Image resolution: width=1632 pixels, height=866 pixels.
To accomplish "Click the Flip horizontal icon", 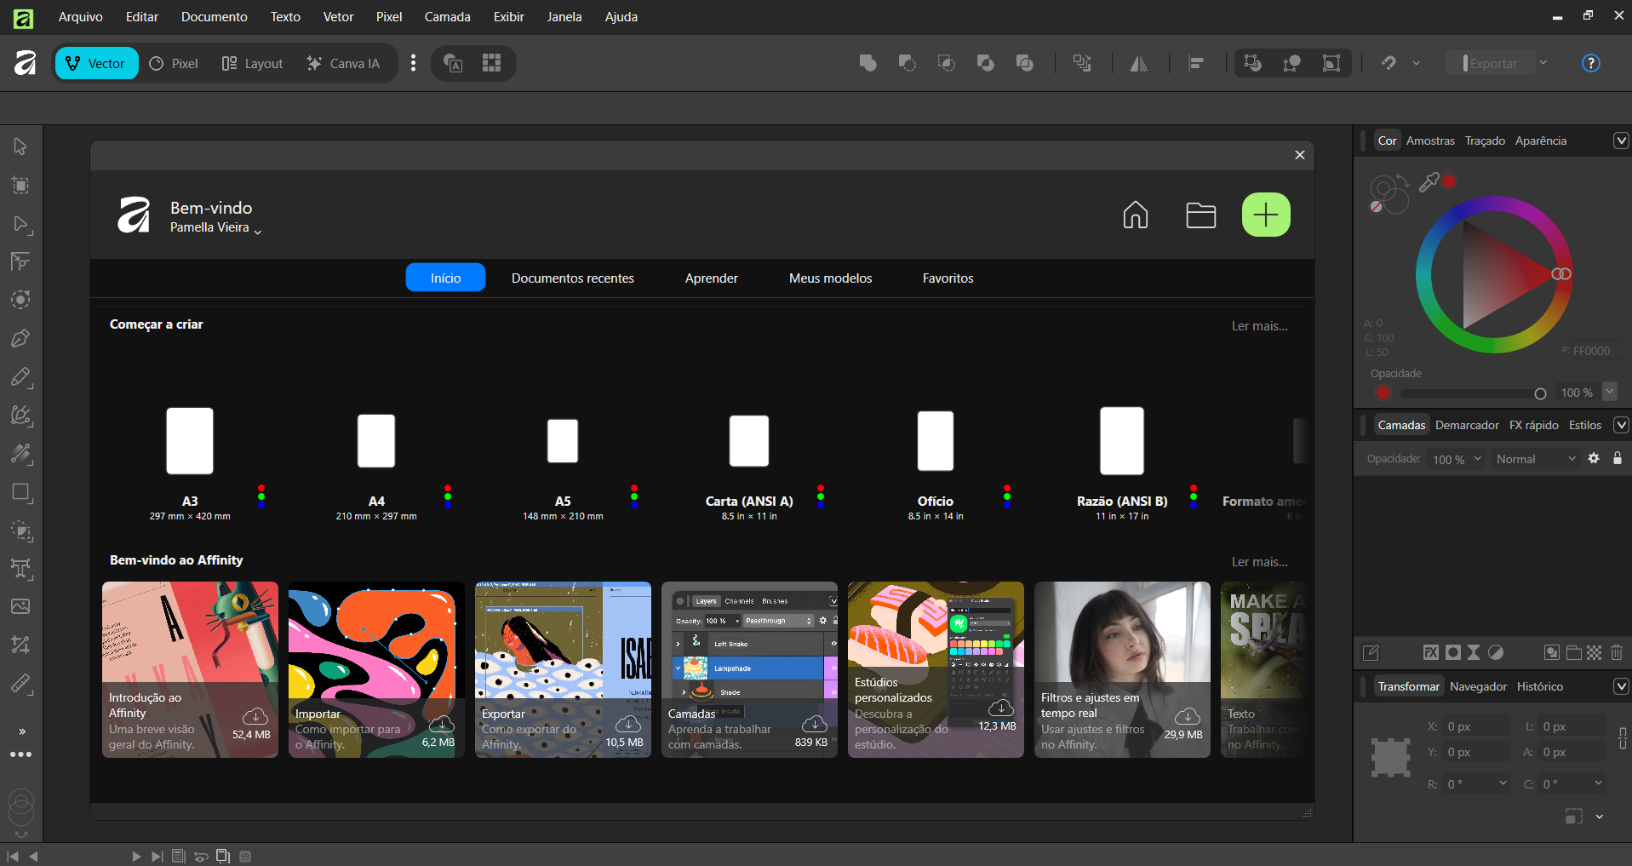I will point(1138,63).
